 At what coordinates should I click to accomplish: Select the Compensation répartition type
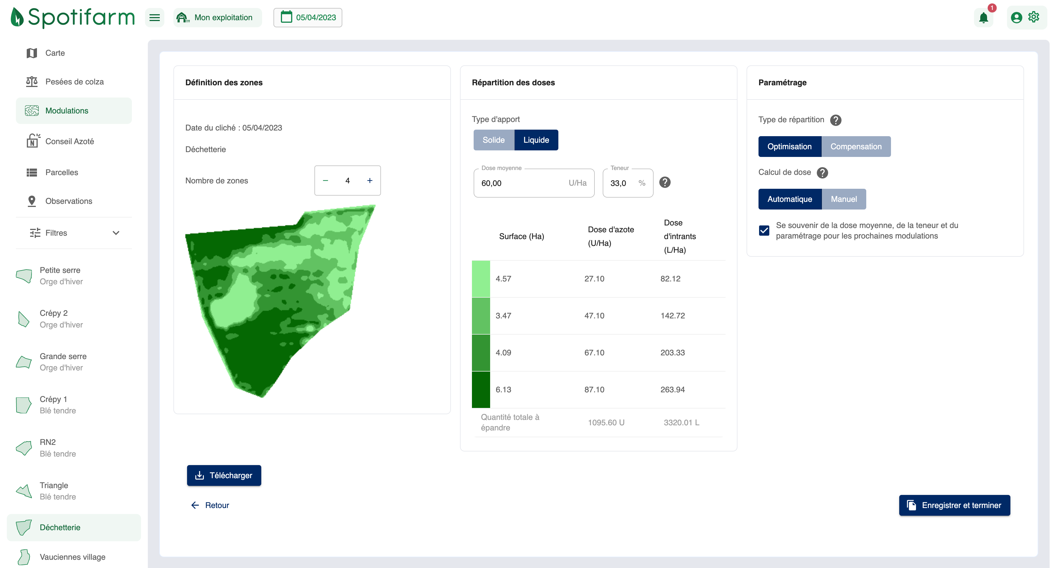click(856, 146)
